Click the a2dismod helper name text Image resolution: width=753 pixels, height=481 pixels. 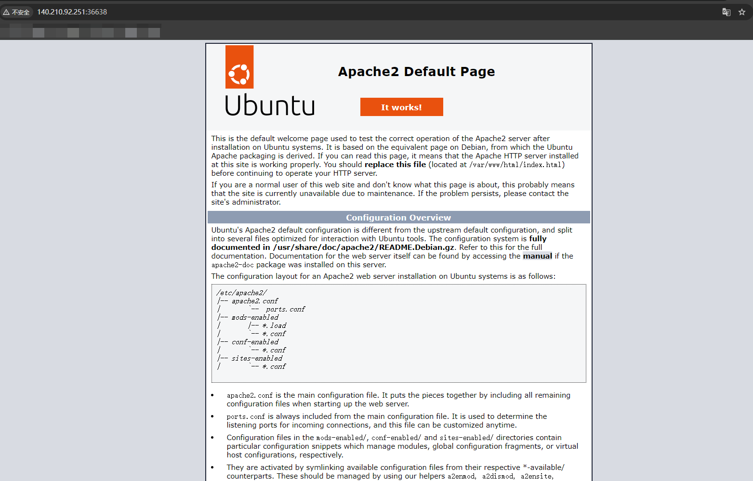[x=498, y=476]
